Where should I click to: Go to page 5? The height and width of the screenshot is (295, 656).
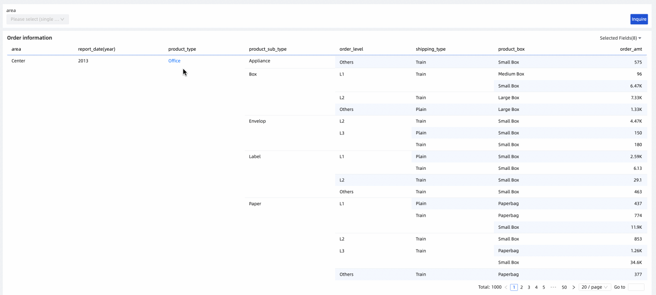click(544, 287)
